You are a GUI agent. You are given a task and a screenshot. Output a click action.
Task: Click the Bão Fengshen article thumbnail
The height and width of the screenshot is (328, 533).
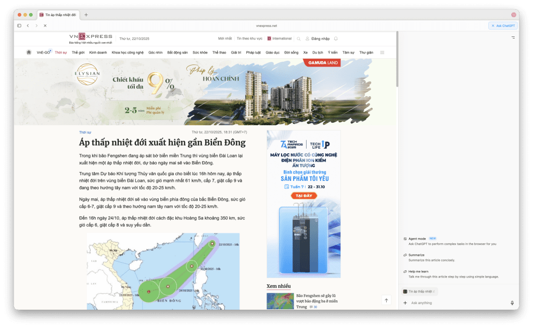(280, 301)
